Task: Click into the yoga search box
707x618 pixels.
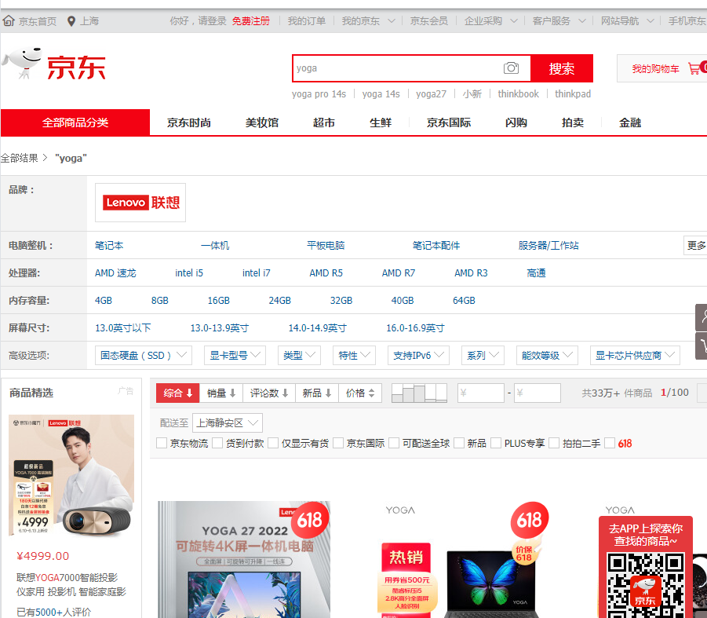Action: pos(397,68)
